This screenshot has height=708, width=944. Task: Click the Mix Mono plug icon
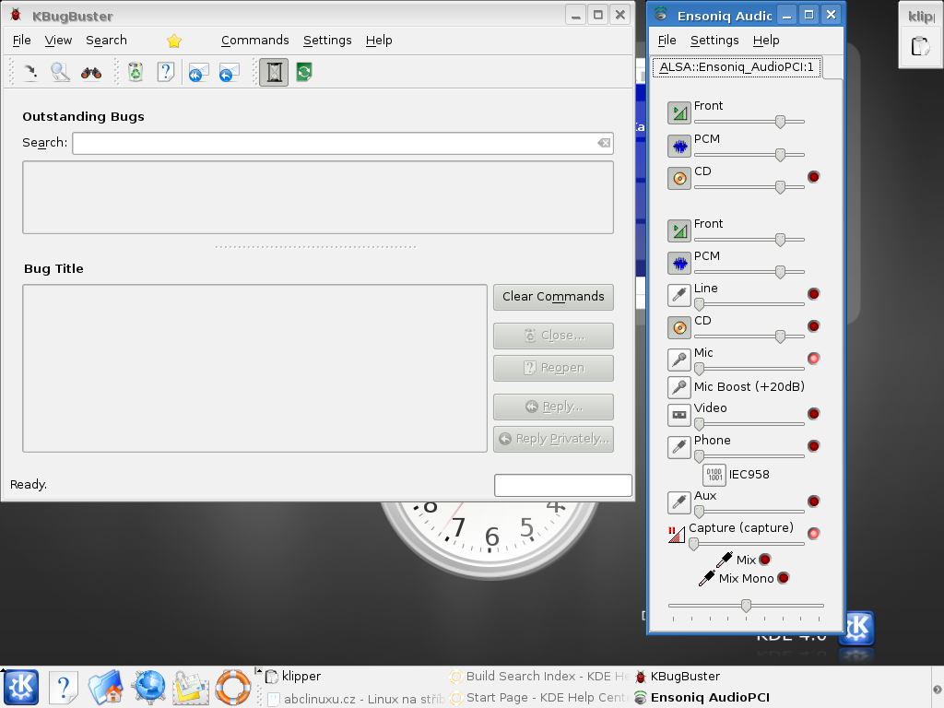(707, 579)
